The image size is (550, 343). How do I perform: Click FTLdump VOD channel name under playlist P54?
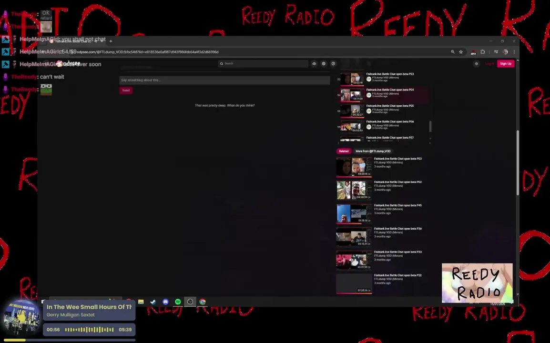pyautogui.click(x=385, y=94)
